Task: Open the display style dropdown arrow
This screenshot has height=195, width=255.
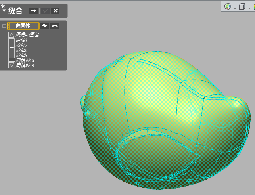Action: point(249,8)
